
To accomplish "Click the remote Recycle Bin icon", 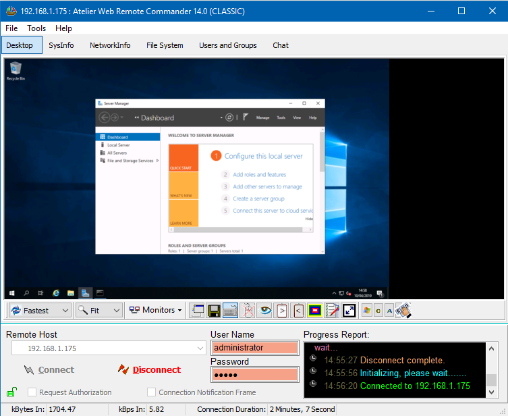I will pos(16,71).
